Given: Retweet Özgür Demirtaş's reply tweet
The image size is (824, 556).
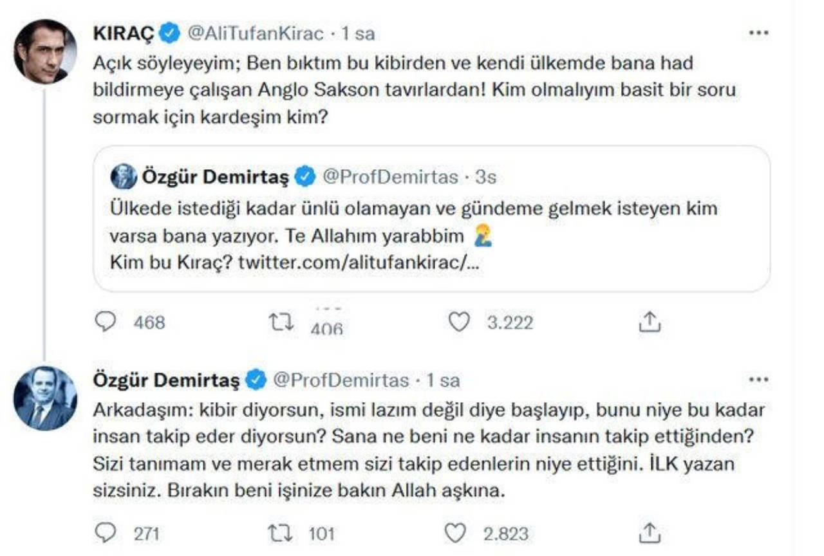Looking at the screenshot, I should [x=281, y=533].
